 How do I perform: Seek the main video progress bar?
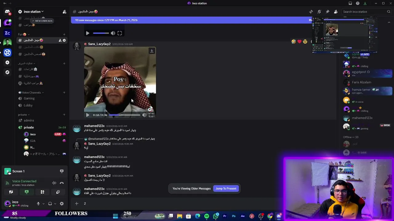[x=125, y=115]
